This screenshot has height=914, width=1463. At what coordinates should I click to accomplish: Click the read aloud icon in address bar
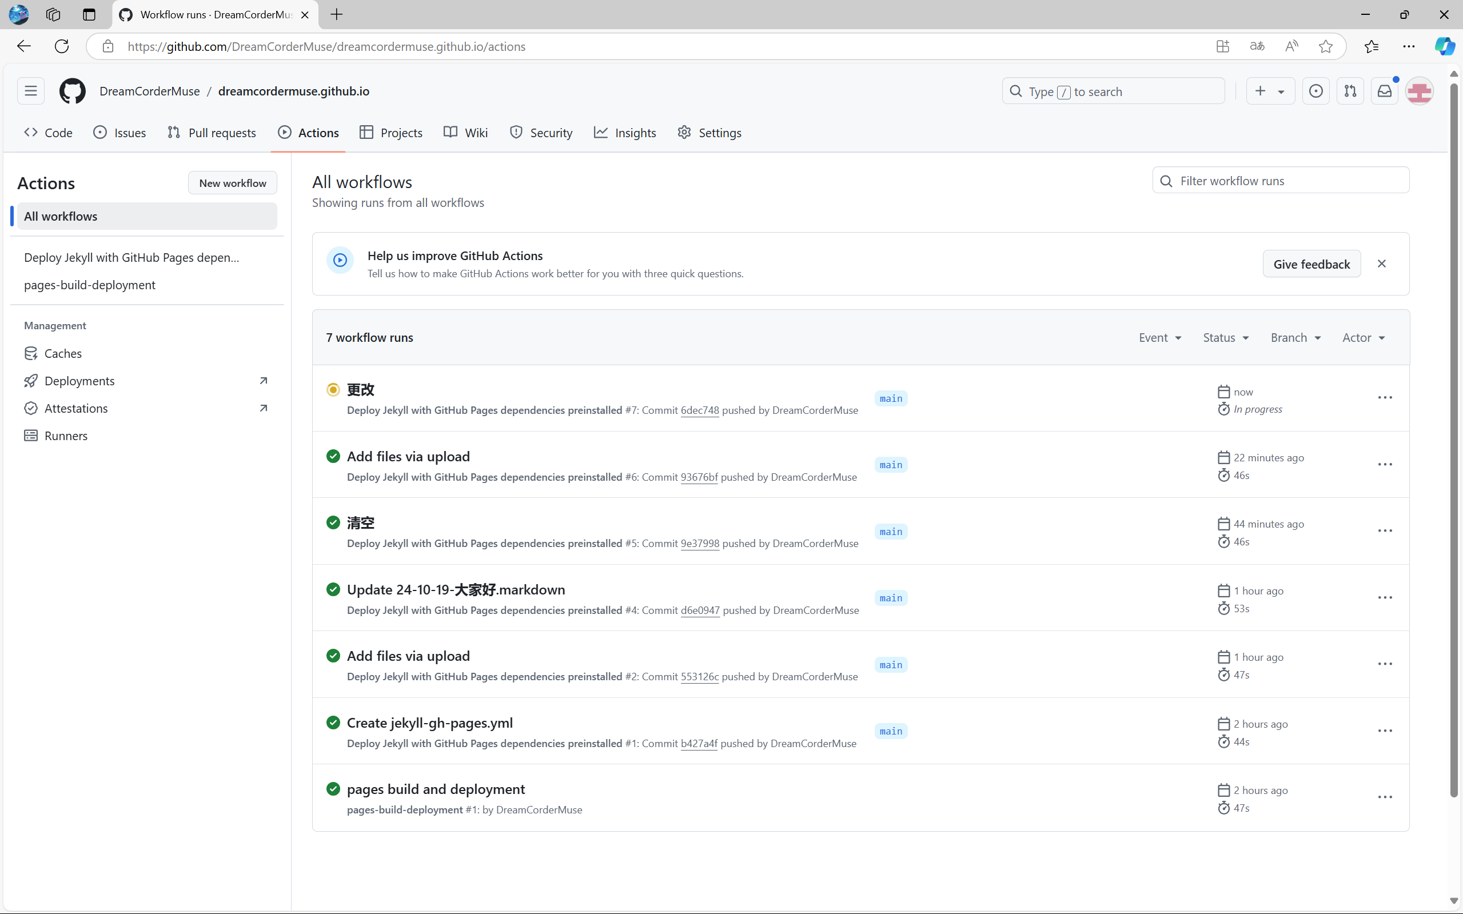[x=1291, y=46]
